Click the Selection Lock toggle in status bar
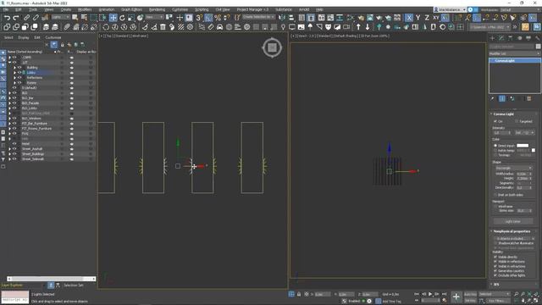This screenshot has height=305, width=542. [299, 294]
